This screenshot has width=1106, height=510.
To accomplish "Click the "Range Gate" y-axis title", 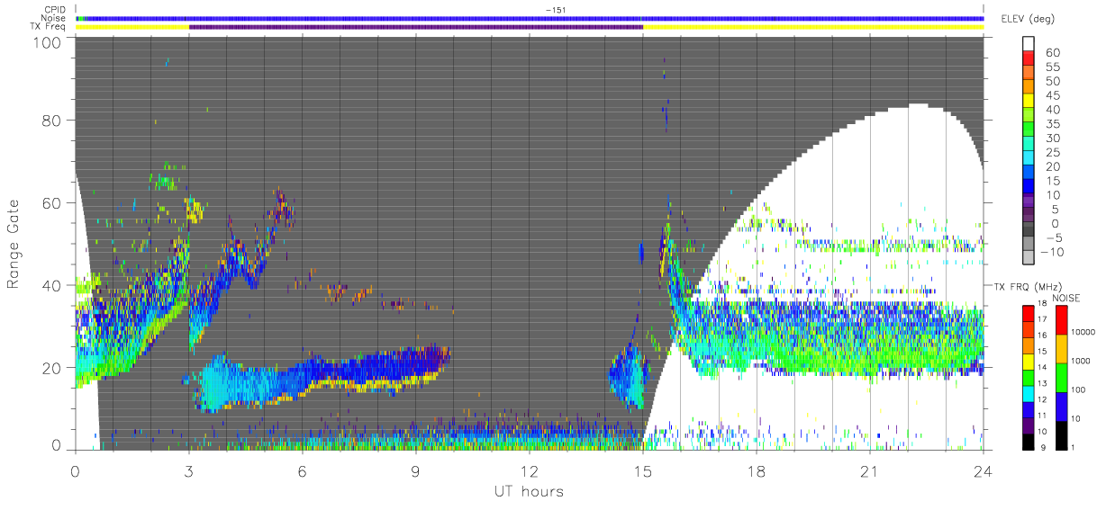I will [14, 244].
